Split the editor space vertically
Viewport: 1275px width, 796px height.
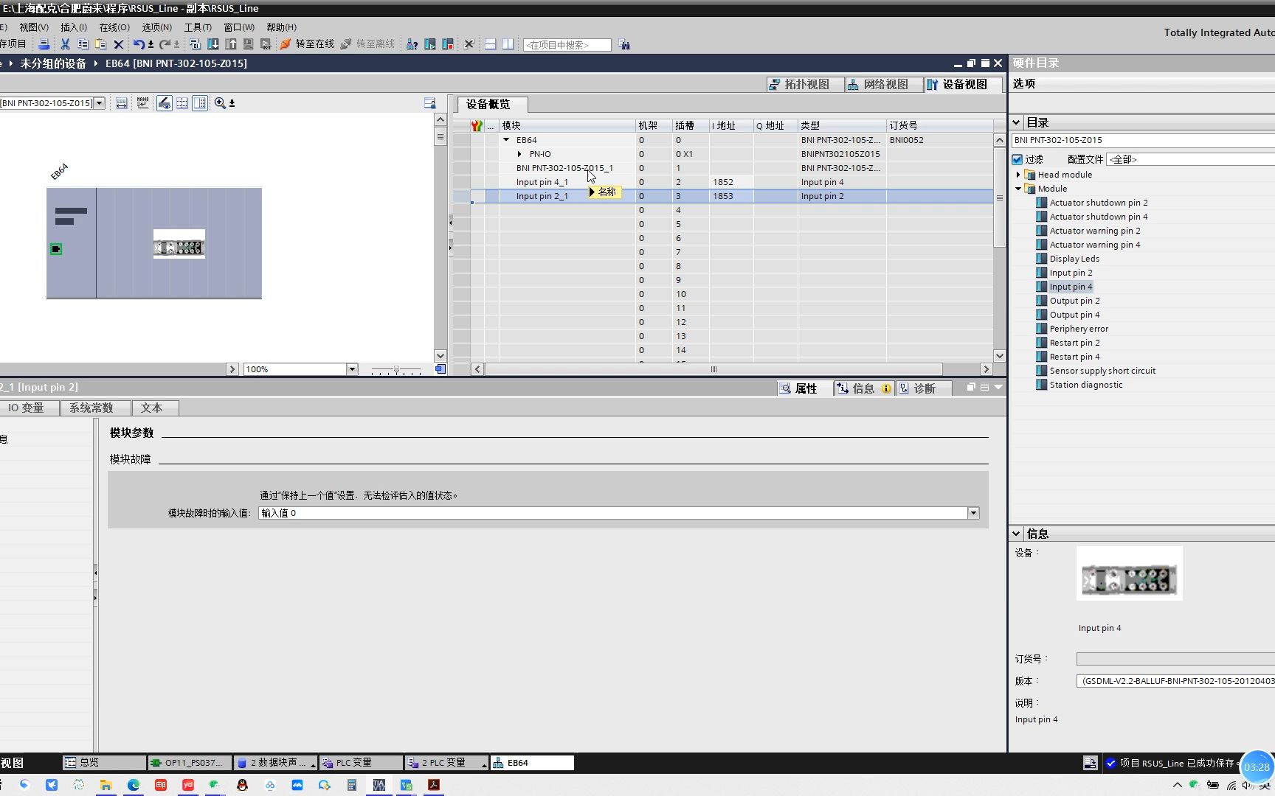508,44
